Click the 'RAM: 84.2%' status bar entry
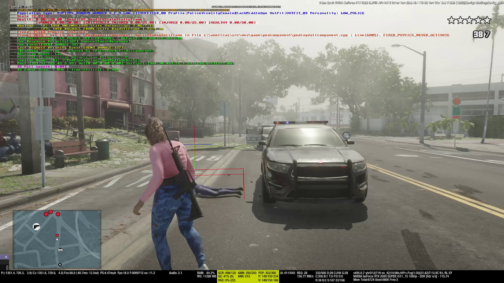 (x=206, y=273)
